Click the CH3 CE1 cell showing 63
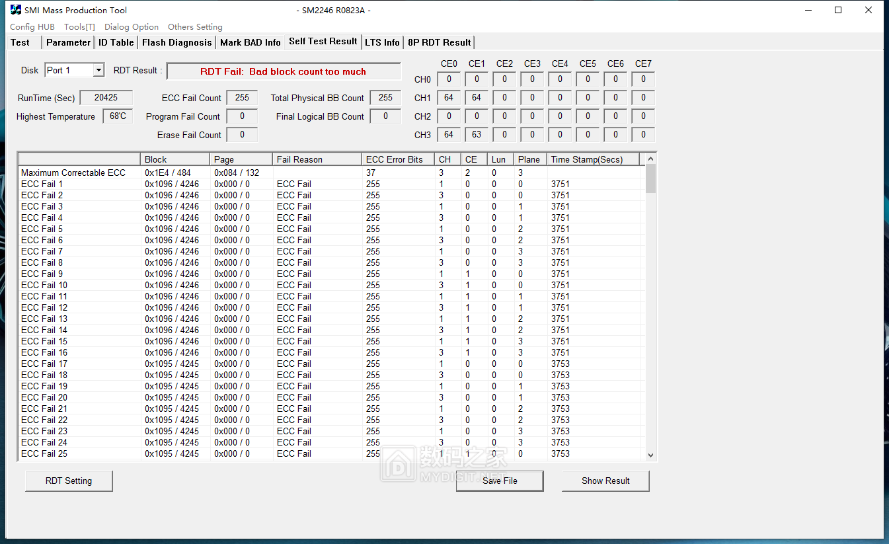 (477, 135)
